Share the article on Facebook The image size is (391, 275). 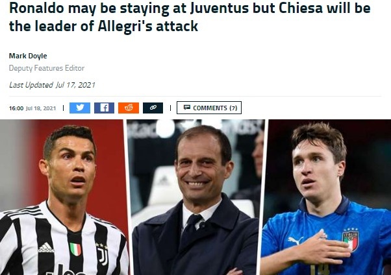point(104,108)
